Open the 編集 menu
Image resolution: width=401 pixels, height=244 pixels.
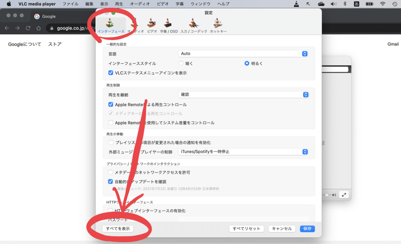point(89,4)
